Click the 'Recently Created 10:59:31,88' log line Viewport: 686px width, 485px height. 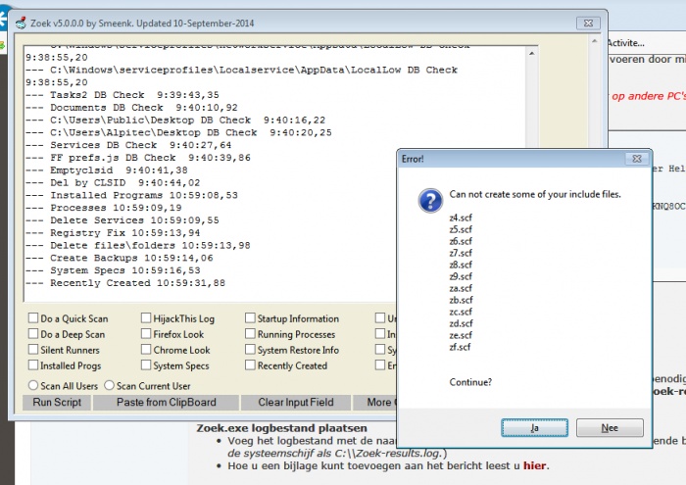[x=125, y=283]
